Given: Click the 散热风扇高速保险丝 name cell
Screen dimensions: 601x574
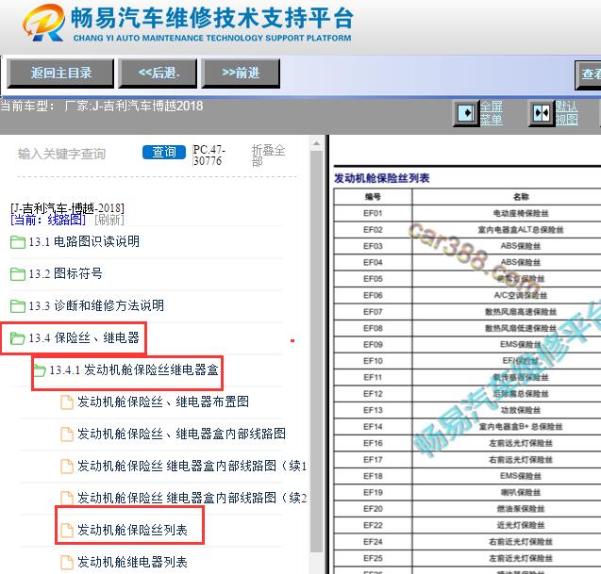Looking at the screenshot, I should pyautogui.click(x=521, y=312).
